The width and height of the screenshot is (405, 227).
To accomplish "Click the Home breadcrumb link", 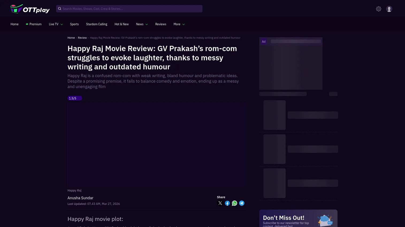I will click(71, 38).
